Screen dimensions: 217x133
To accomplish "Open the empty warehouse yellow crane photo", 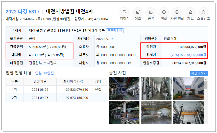I will [x=156, y=113].
